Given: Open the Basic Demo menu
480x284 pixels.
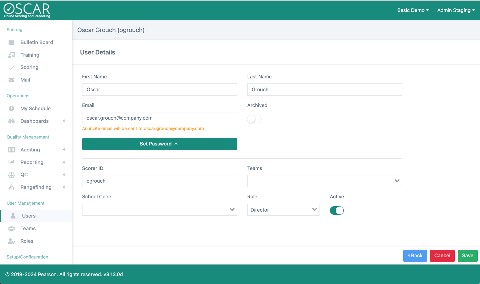Looking at the screenshot, I should 413,10.
